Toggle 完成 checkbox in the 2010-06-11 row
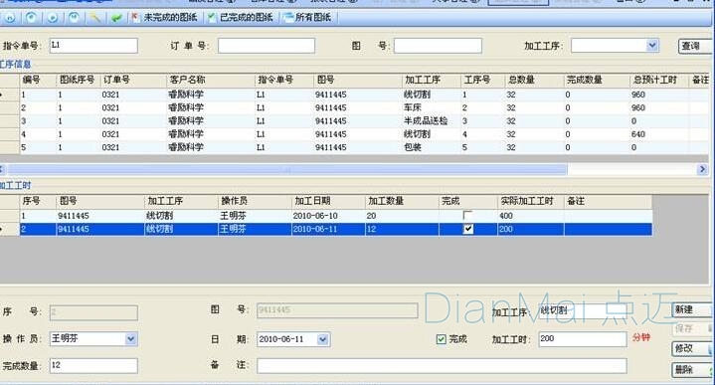Image resolution: width=715 pixels, height=385 pixels. point(467,229)
